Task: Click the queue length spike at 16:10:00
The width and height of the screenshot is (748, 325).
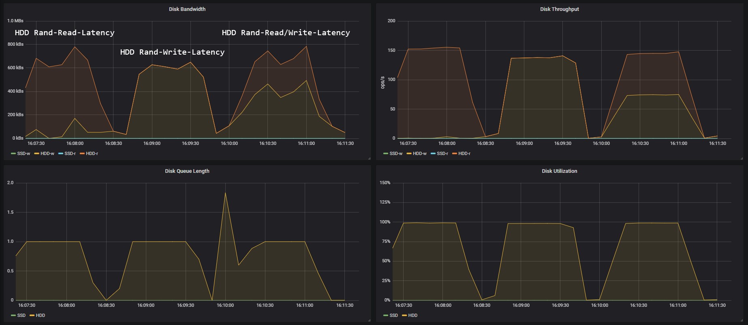Action: point(225,193)
